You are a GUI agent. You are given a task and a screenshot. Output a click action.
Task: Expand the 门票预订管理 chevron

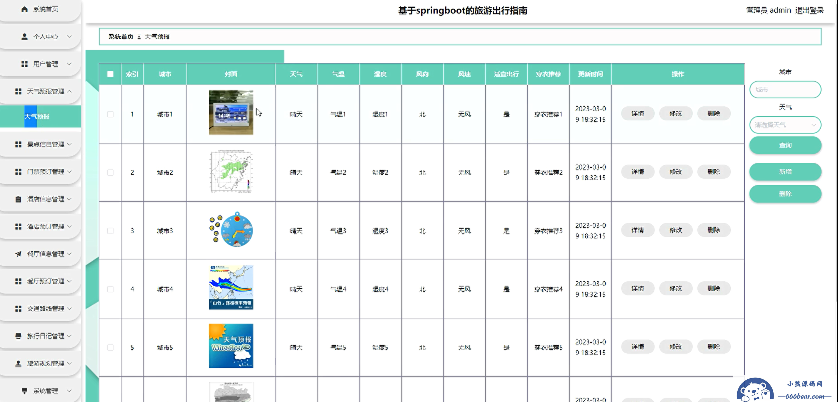click(69, 172)
